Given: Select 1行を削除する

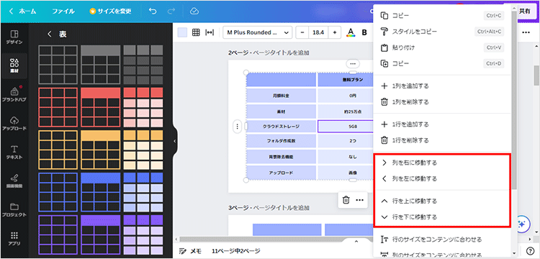Looking at the screenshot, I should pyautogui.click(x=442, y=140).
